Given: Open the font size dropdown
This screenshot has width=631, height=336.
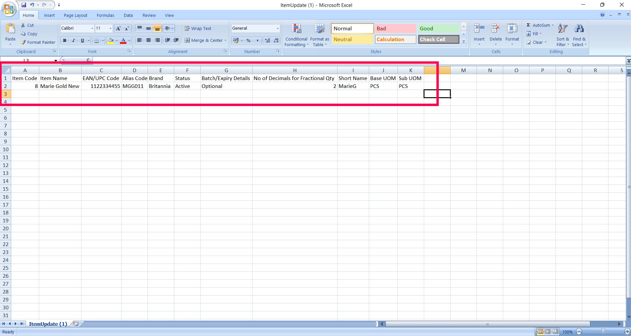Looking at the screenshot, I should (x=110, y=28).
